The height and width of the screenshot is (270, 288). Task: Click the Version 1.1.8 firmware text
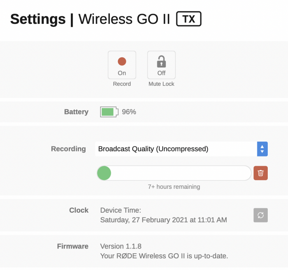click(x=121, y=246)
